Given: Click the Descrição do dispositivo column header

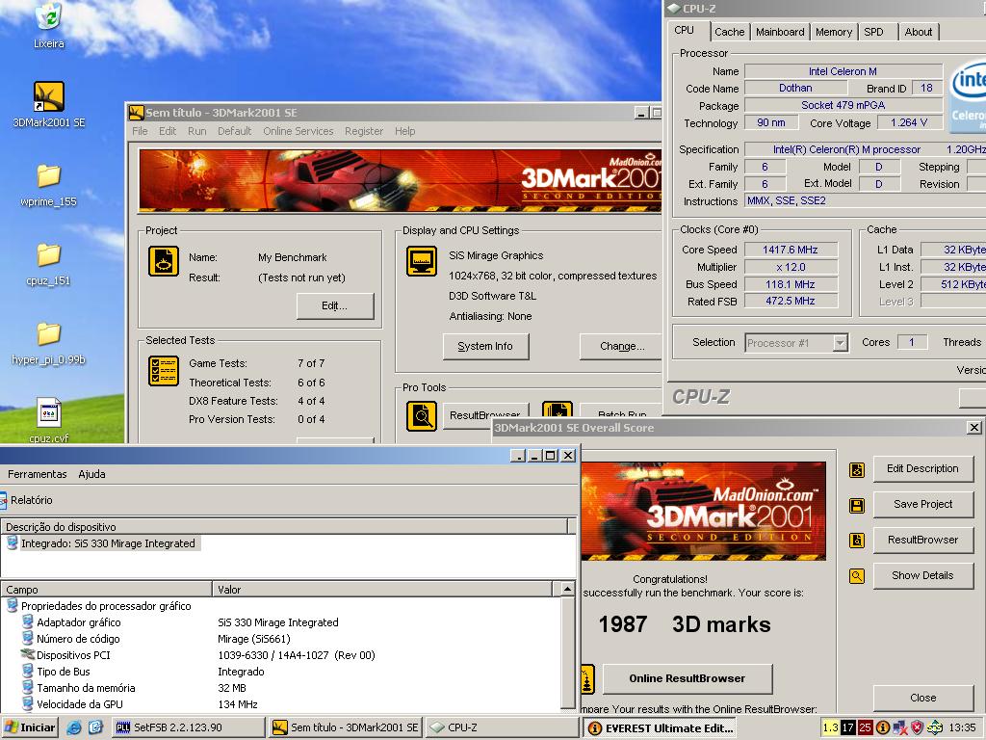Looking at the screenshot, I should [284, 526].
